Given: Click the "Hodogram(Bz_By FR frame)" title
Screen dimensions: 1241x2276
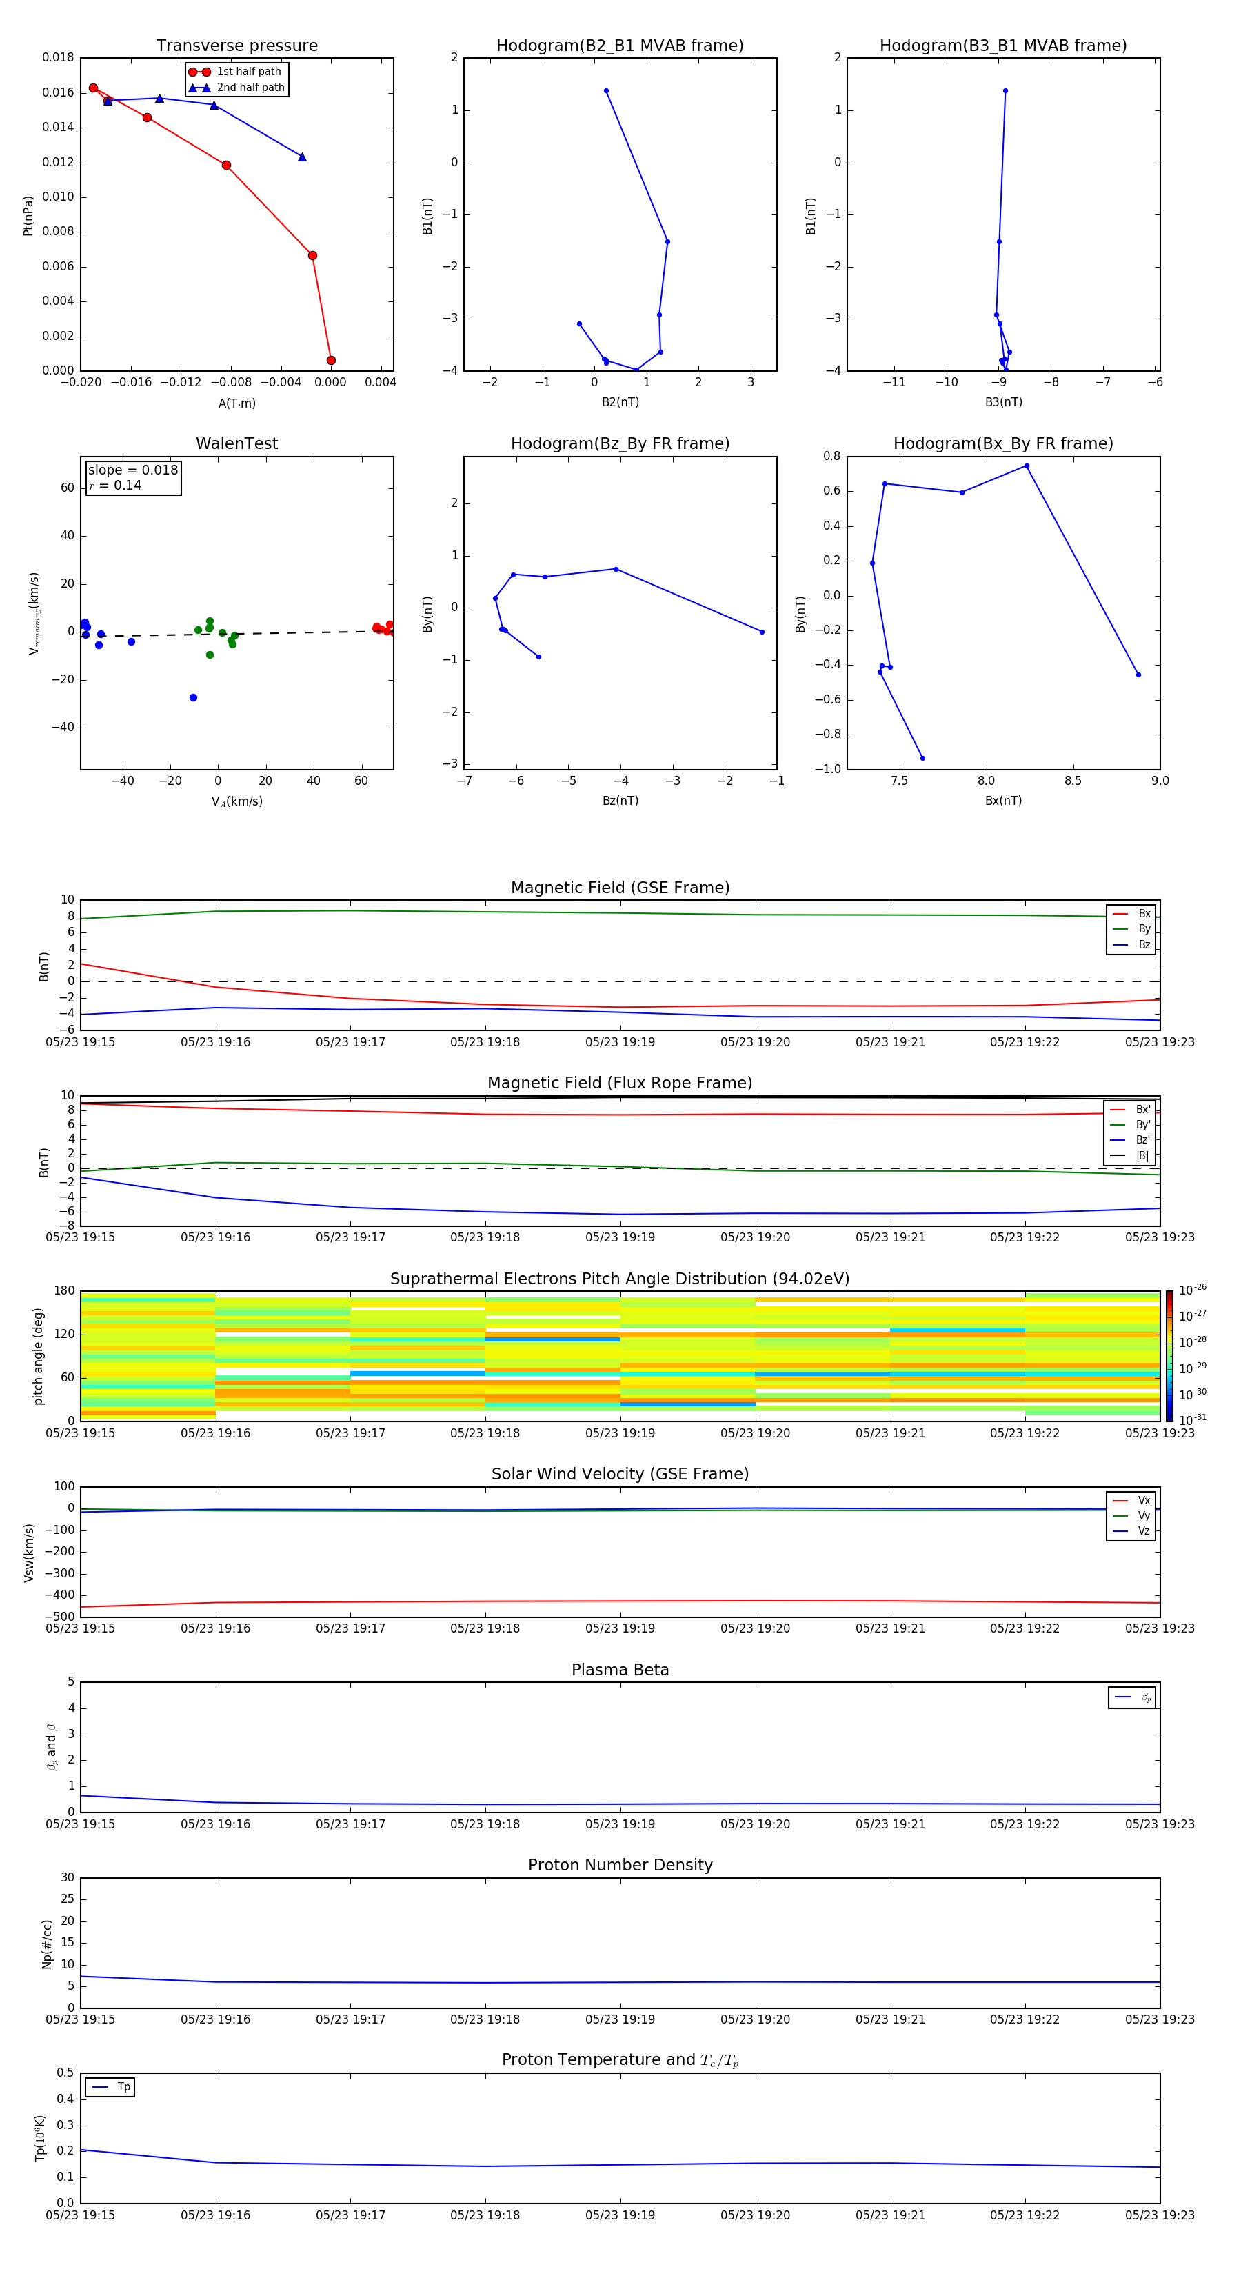Looking at the screenshot, I should click(x=620, y=443).
